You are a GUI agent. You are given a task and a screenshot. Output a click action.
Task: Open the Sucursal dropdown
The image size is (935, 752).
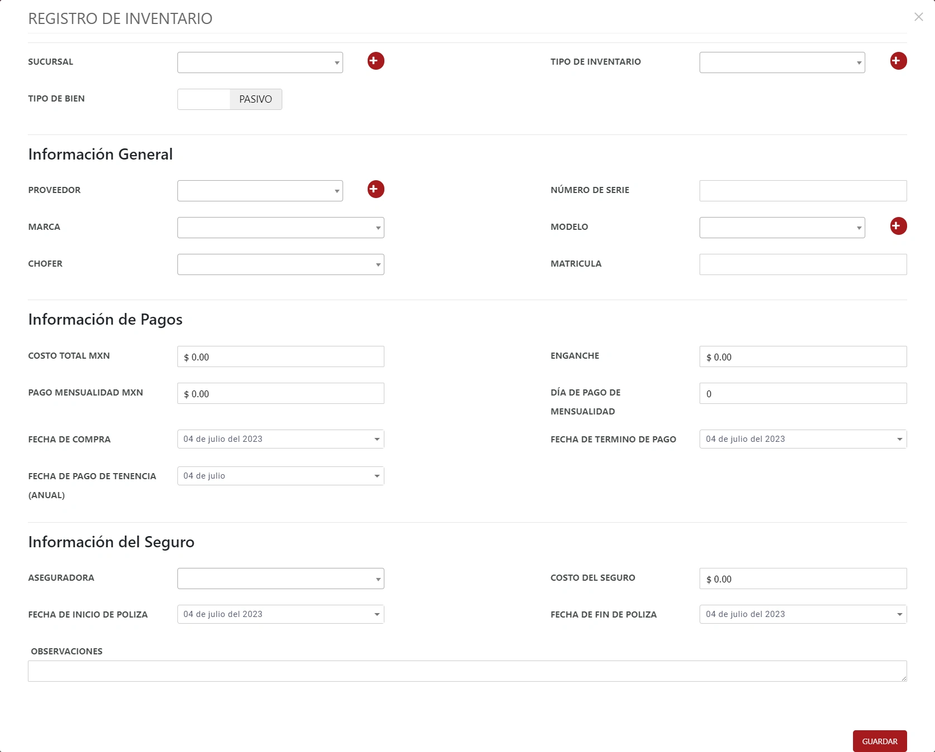(x=260, y=62)
